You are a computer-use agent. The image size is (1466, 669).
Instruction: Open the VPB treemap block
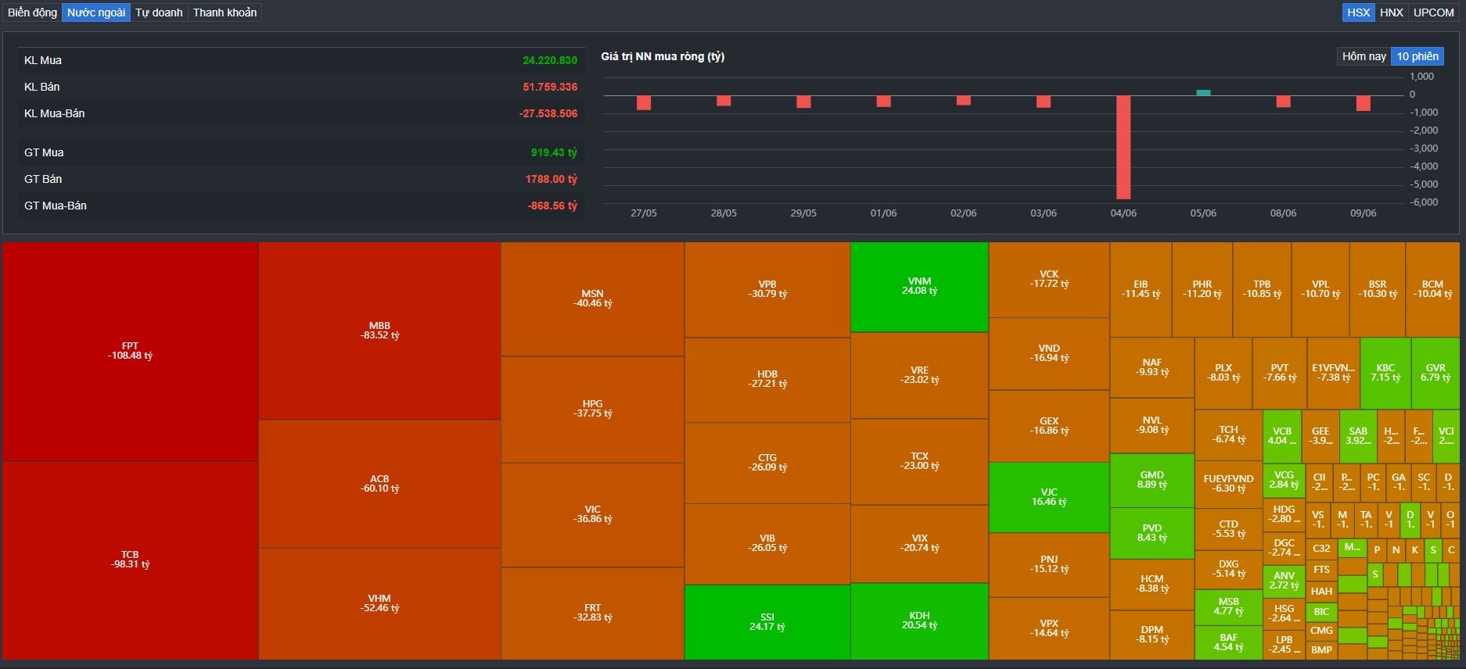tap(767, 289)
